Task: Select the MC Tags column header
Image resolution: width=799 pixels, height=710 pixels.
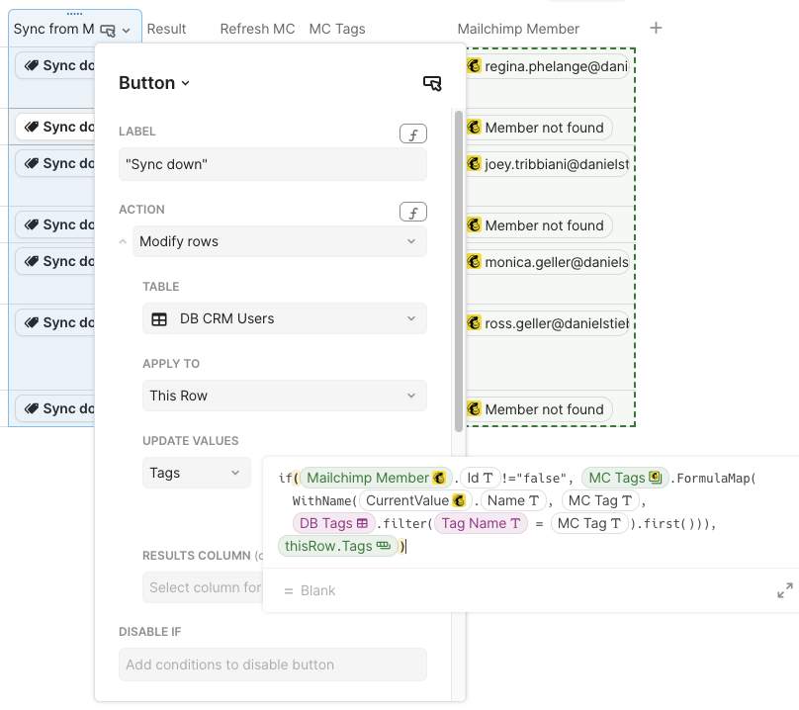Action: tap(337, 29)
